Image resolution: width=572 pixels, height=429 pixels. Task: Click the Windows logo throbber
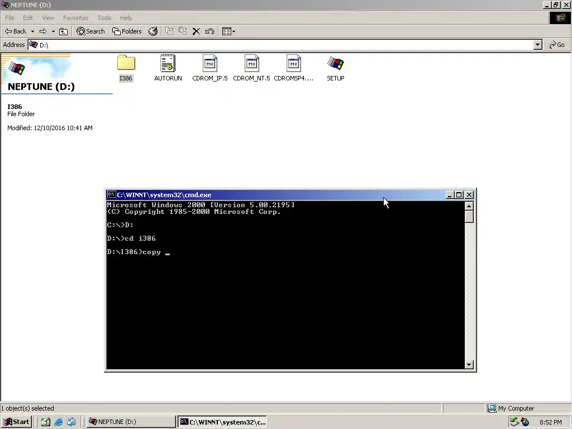coord(560,18)
